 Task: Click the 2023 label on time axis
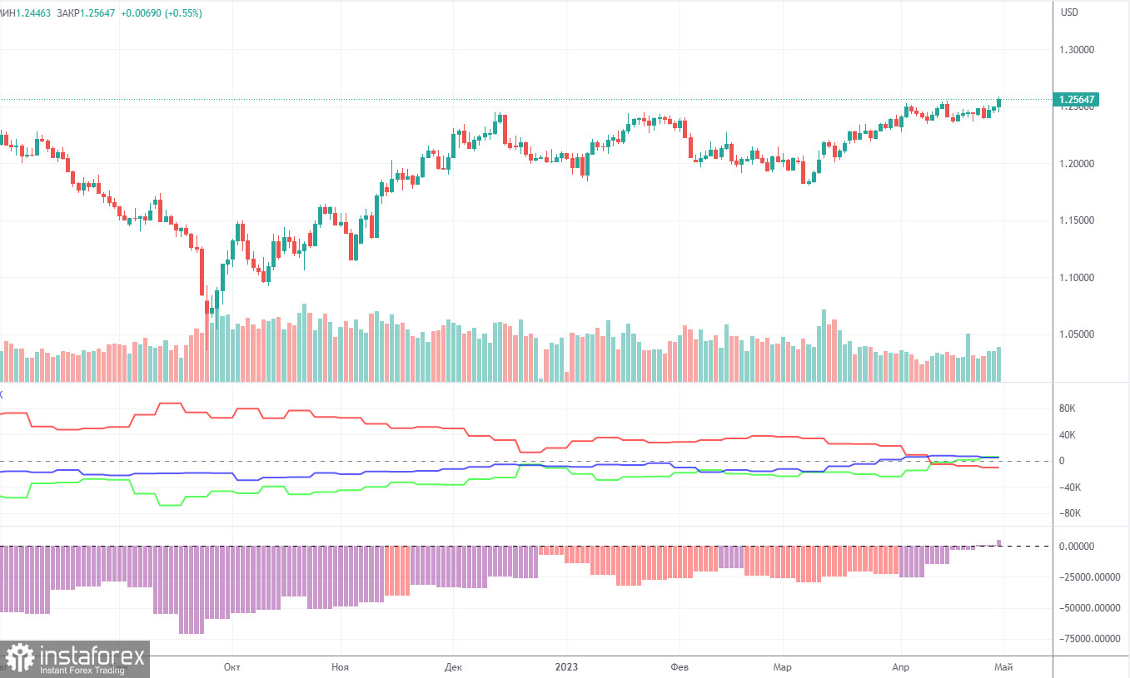566,667
